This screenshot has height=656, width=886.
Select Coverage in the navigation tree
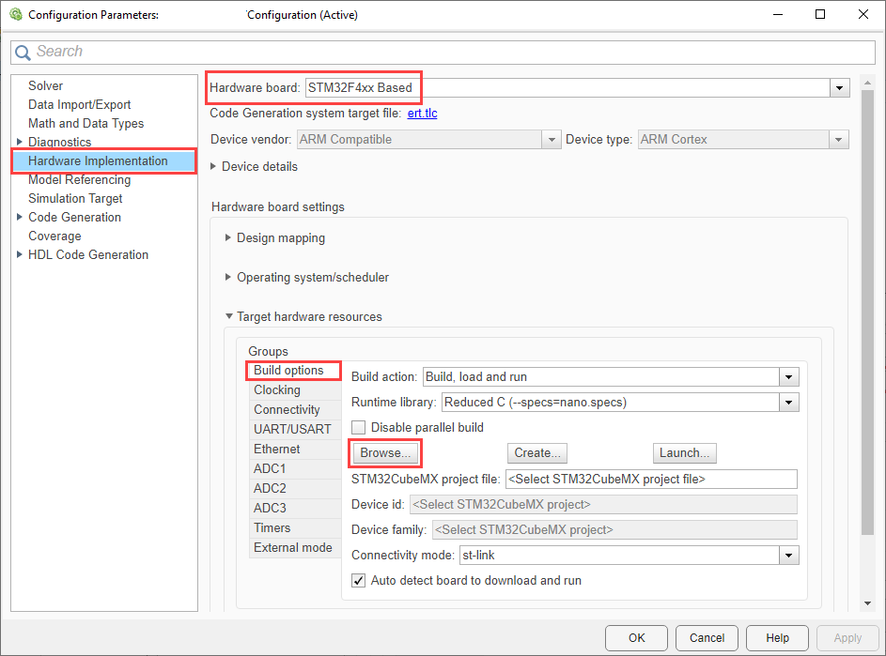coord(54,236)
